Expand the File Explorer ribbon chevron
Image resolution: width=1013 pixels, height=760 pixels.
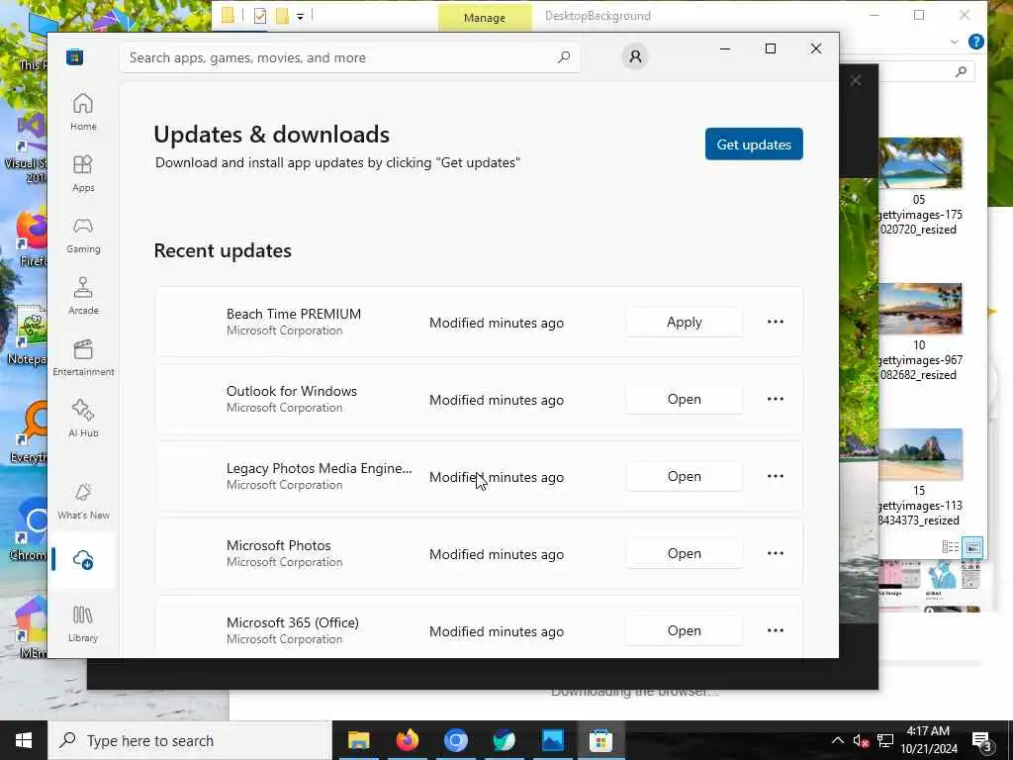(x=955, y=42)
